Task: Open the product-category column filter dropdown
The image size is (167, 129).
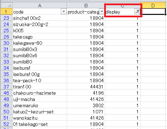Action: [102, 11]
